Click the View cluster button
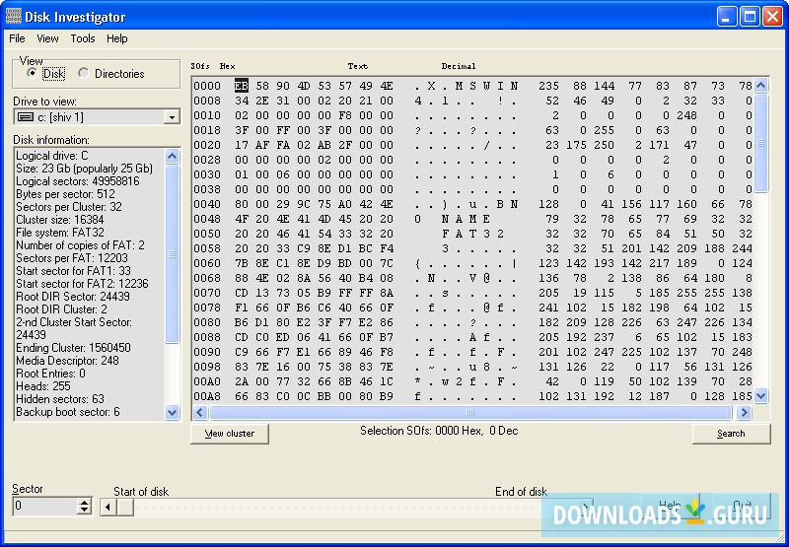Screen dimensions: 789x547 230,434
